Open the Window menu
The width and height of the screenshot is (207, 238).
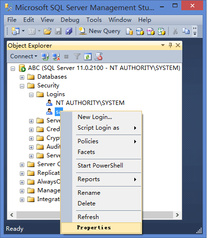pyautogui.click(x=120, y=20)
